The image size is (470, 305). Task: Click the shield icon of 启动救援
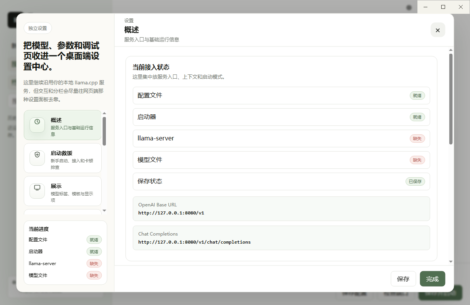pos(37,155)
